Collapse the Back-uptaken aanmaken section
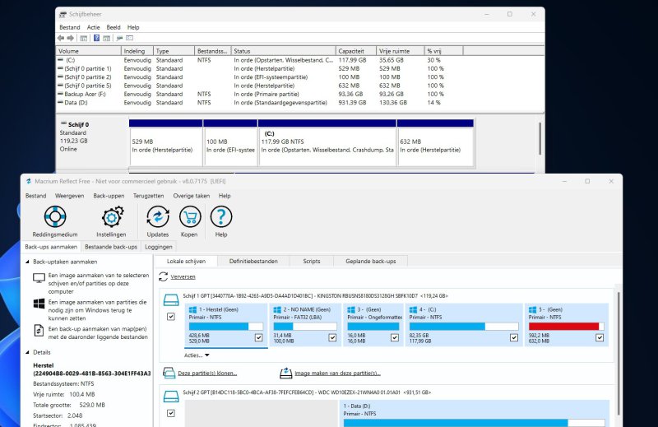The height and width of the screenshot is (427, 658). click(27, 262)
